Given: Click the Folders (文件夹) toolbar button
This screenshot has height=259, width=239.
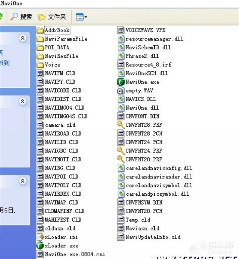Looking at the screenshot, I should 52,16.
